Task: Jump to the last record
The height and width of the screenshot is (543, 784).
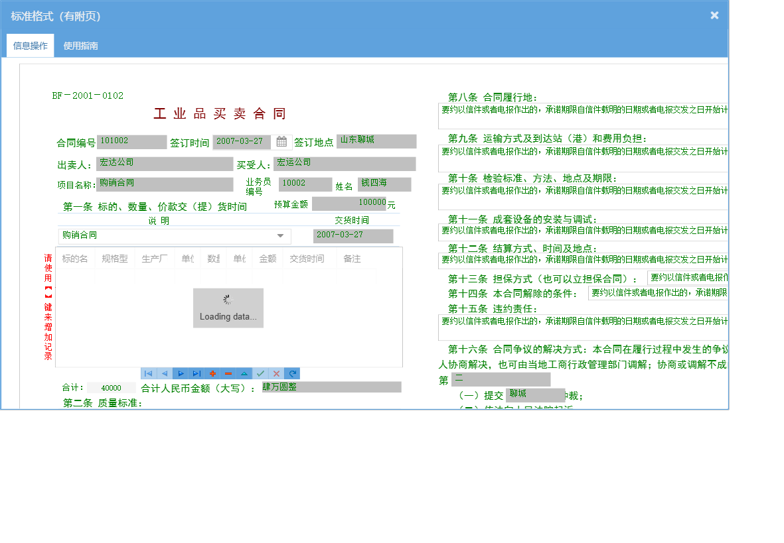Action: 196,373
